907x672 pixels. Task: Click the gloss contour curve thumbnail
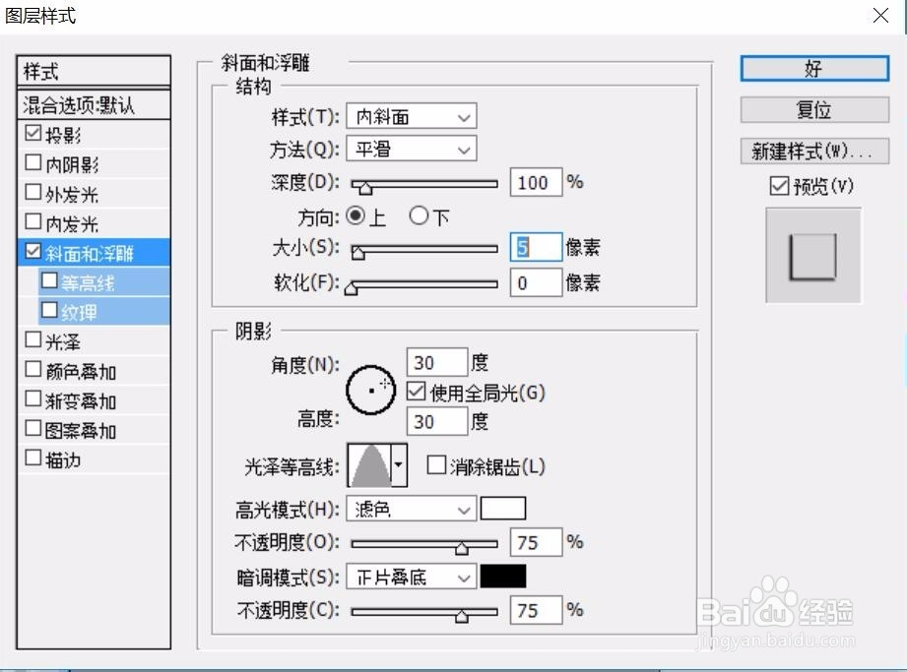click(x=369, y=465)
